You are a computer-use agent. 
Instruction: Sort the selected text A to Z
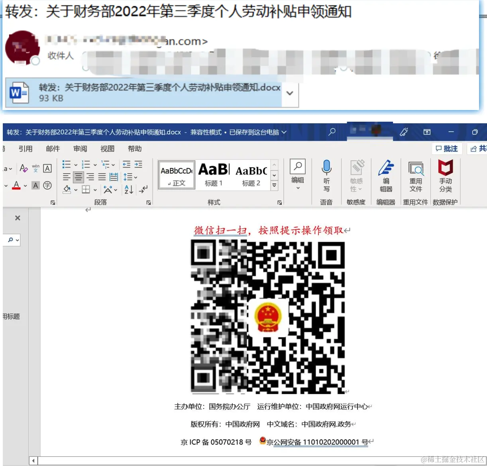(128, 190)
